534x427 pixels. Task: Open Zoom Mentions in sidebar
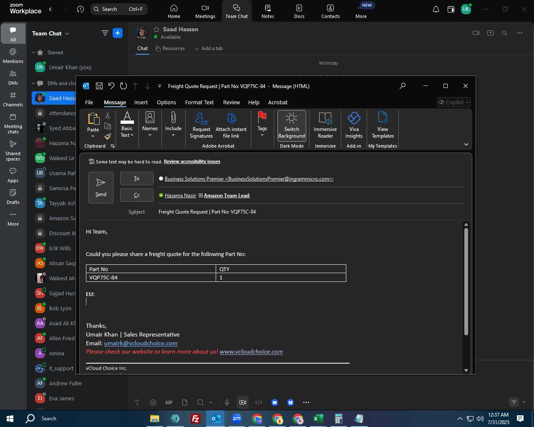tap(13, 56)
